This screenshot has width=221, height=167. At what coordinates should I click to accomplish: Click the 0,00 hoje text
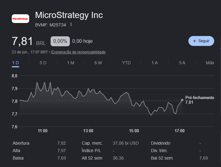coord(83,41)
